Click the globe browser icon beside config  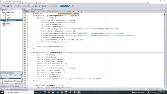coord(36,6)
